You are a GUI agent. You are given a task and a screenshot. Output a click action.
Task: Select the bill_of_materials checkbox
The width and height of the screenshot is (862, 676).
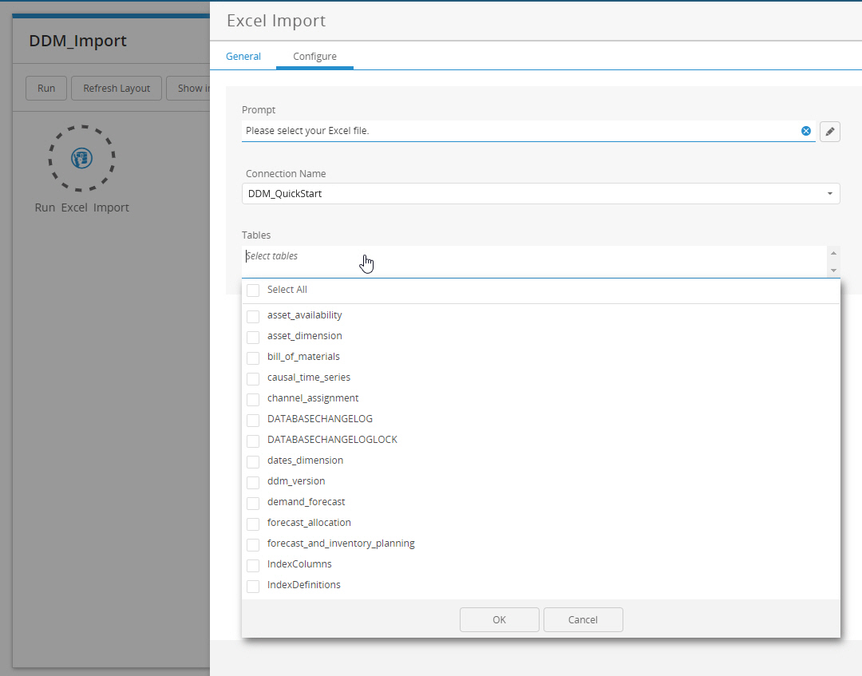253,358
